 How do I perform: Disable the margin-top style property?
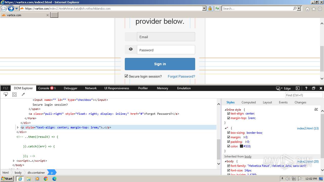click(229, 118)
